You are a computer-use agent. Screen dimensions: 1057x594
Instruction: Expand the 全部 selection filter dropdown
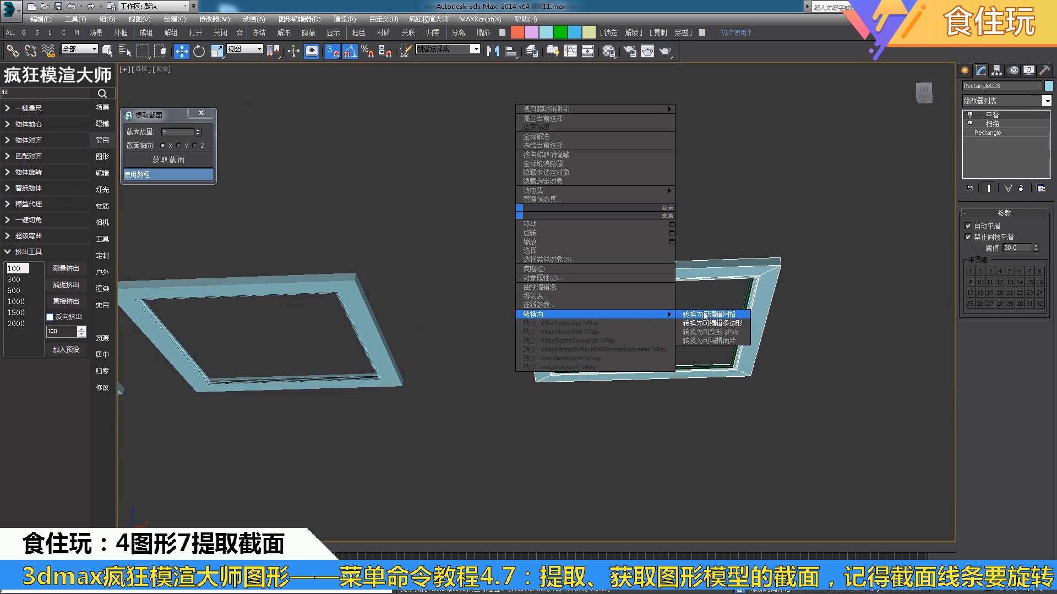[x=95, y=49]
